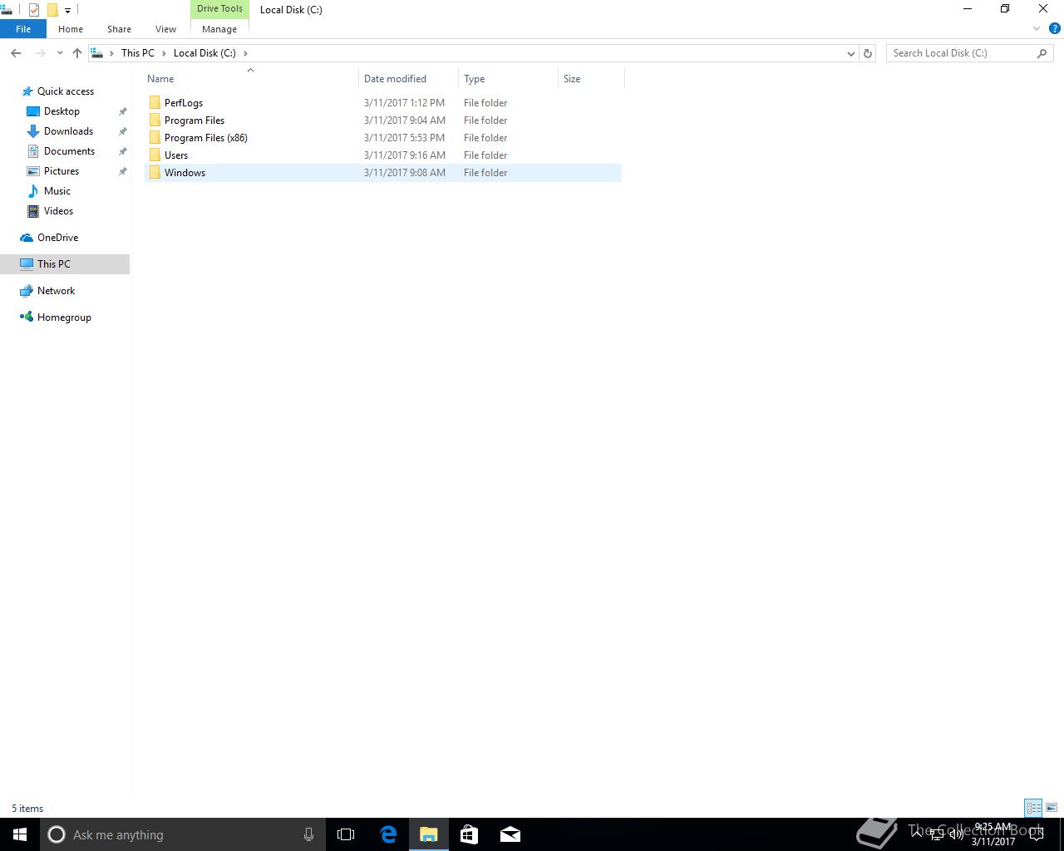Go up one level with the Up arrow
Screen dimensions: 1064x851
(x=77, y=53)
